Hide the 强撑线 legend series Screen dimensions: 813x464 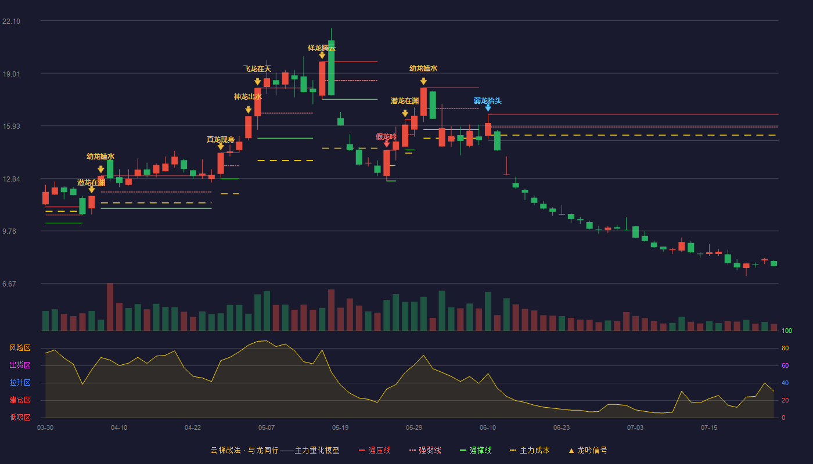pos(476,450)
